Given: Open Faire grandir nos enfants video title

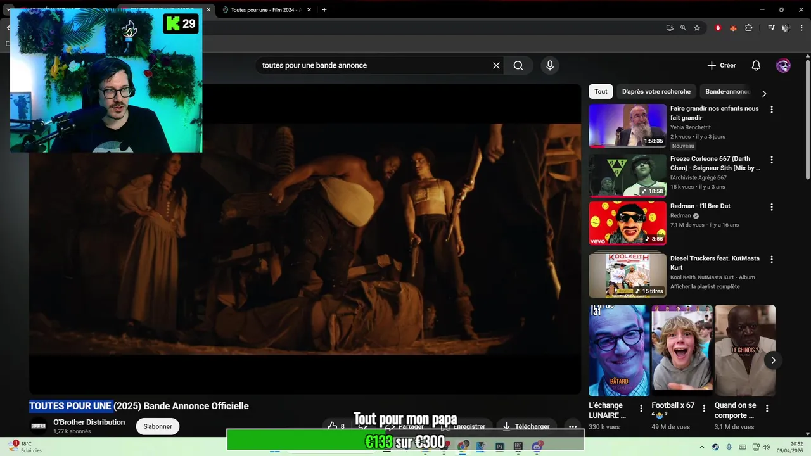Looking at the screenshot, I should (x=714, y=113).
